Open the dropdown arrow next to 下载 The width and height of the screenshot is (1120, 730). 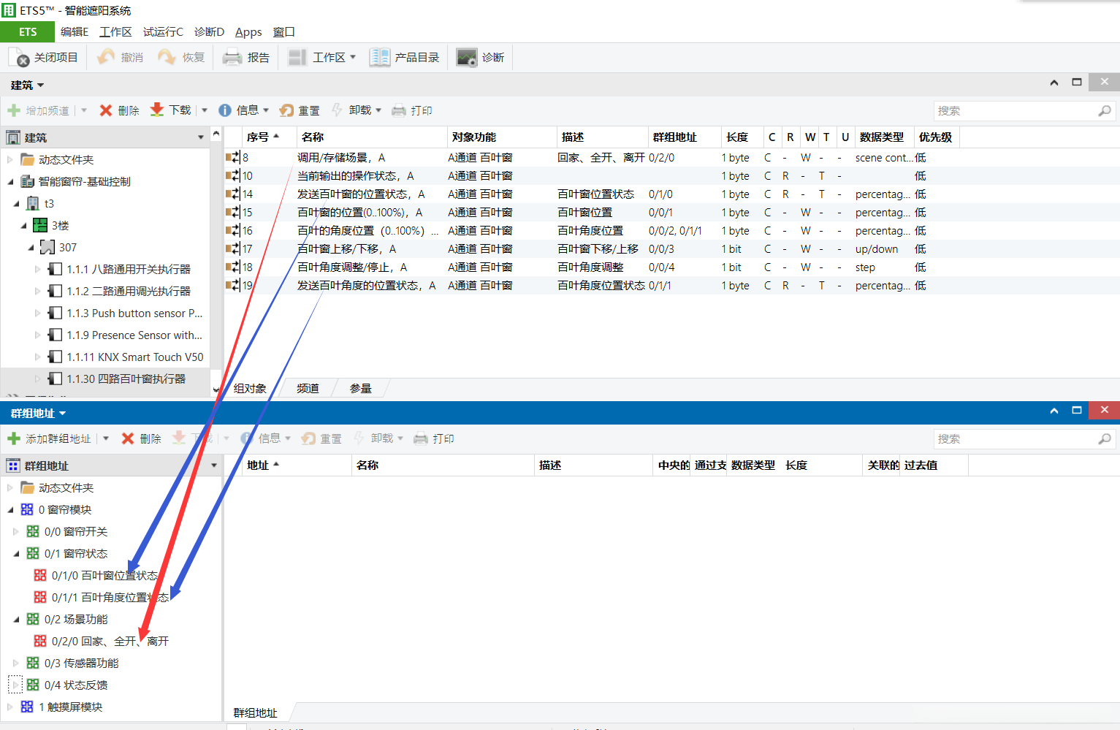coord(205,110)
